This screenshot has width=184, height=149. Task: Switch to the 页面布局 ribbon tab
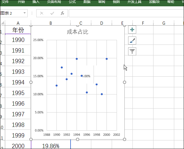coord(54,2)
